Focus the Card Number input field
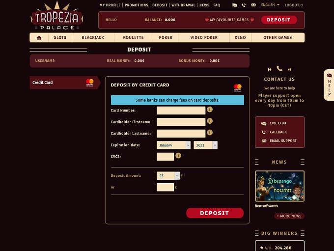The height and width of the screenshot is (251, 334). 181,111
